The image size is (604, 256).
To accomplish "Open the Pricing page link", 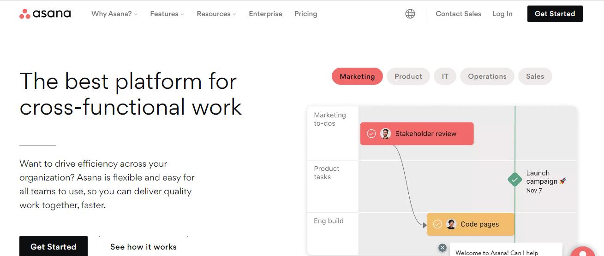I will pos(305,14).
